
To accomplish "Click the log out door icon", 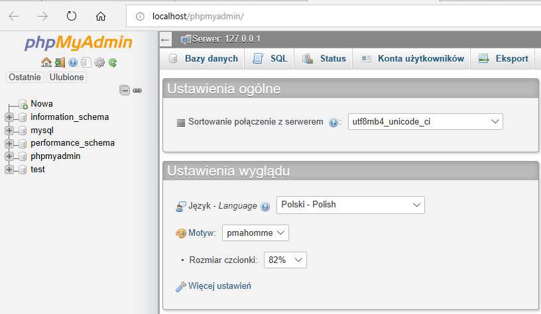I will click(60, 62).
